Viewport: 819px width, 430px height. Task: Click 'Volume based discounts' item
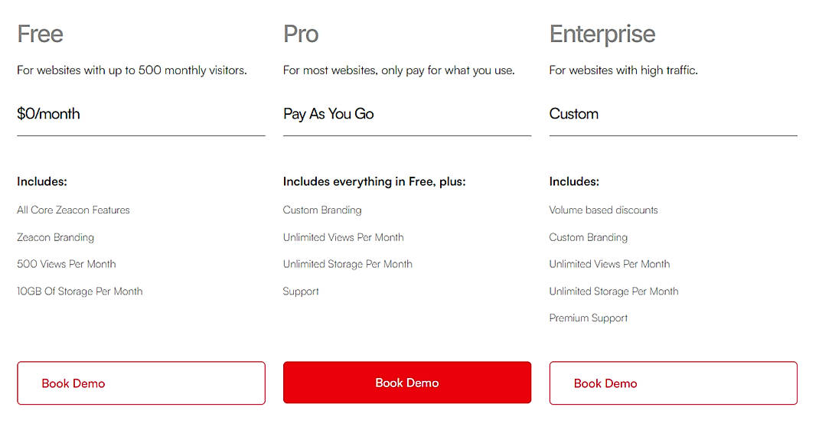tap(603, 210)
